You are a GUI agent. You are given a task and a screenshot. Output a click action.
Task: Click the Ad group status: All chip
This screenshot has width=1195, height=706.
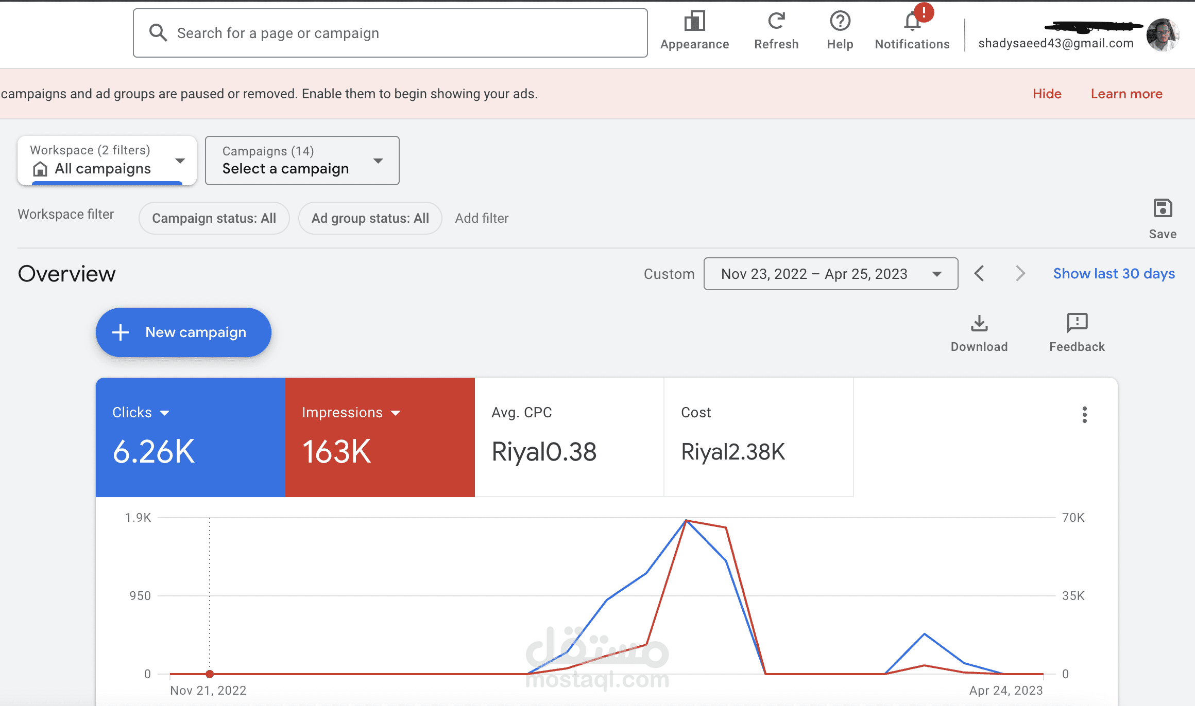pyautogui.click(x=370, y=218)
